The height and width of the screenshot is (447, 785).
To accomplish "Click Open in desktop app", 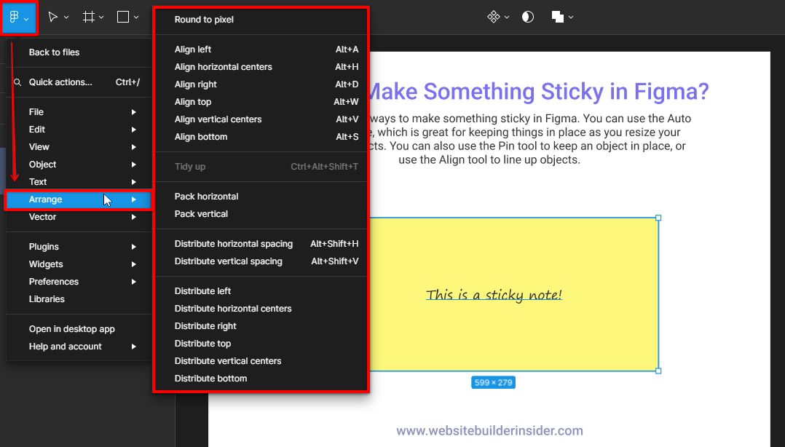I will pyautogui.click(x=71, y=328).
